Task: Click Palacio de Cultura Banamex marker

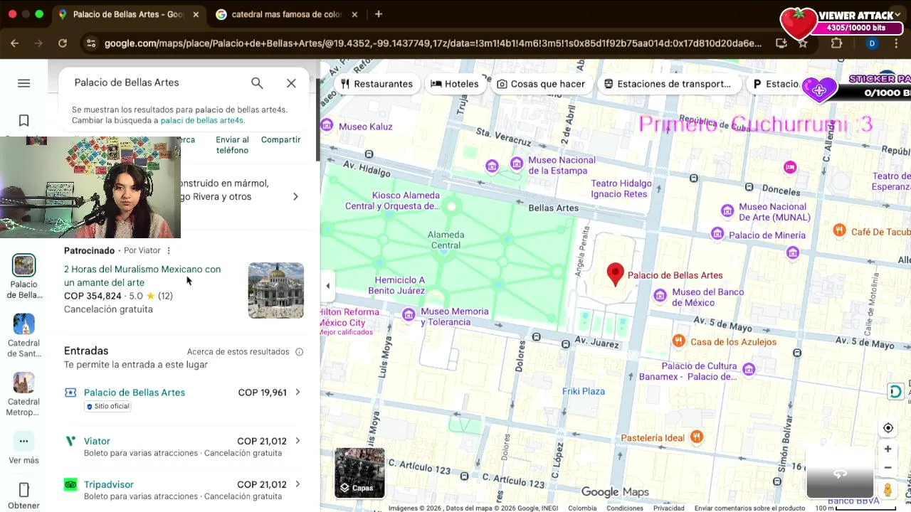Action: (749, 369)
